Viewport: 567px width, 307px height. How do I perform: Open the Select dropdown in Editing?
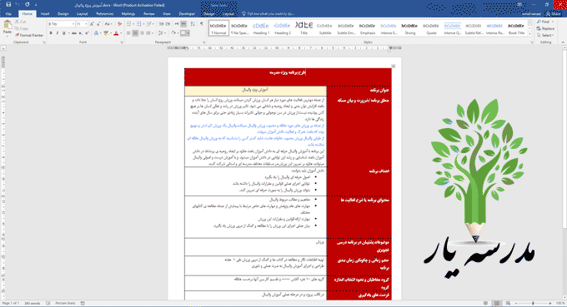545,35
